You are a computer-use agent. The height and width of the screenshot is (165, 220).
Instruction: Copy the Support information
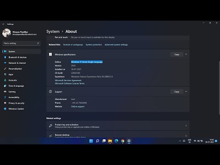tap(177, 92)
